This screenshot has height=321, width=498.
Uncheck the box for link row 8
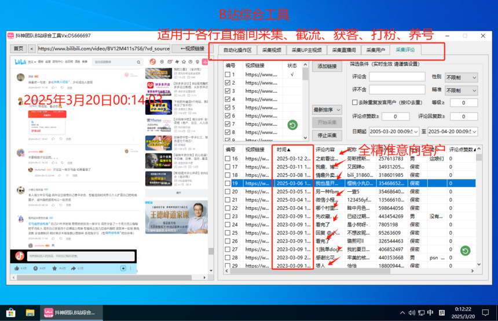pyautogui.click(x=228, y=132)
